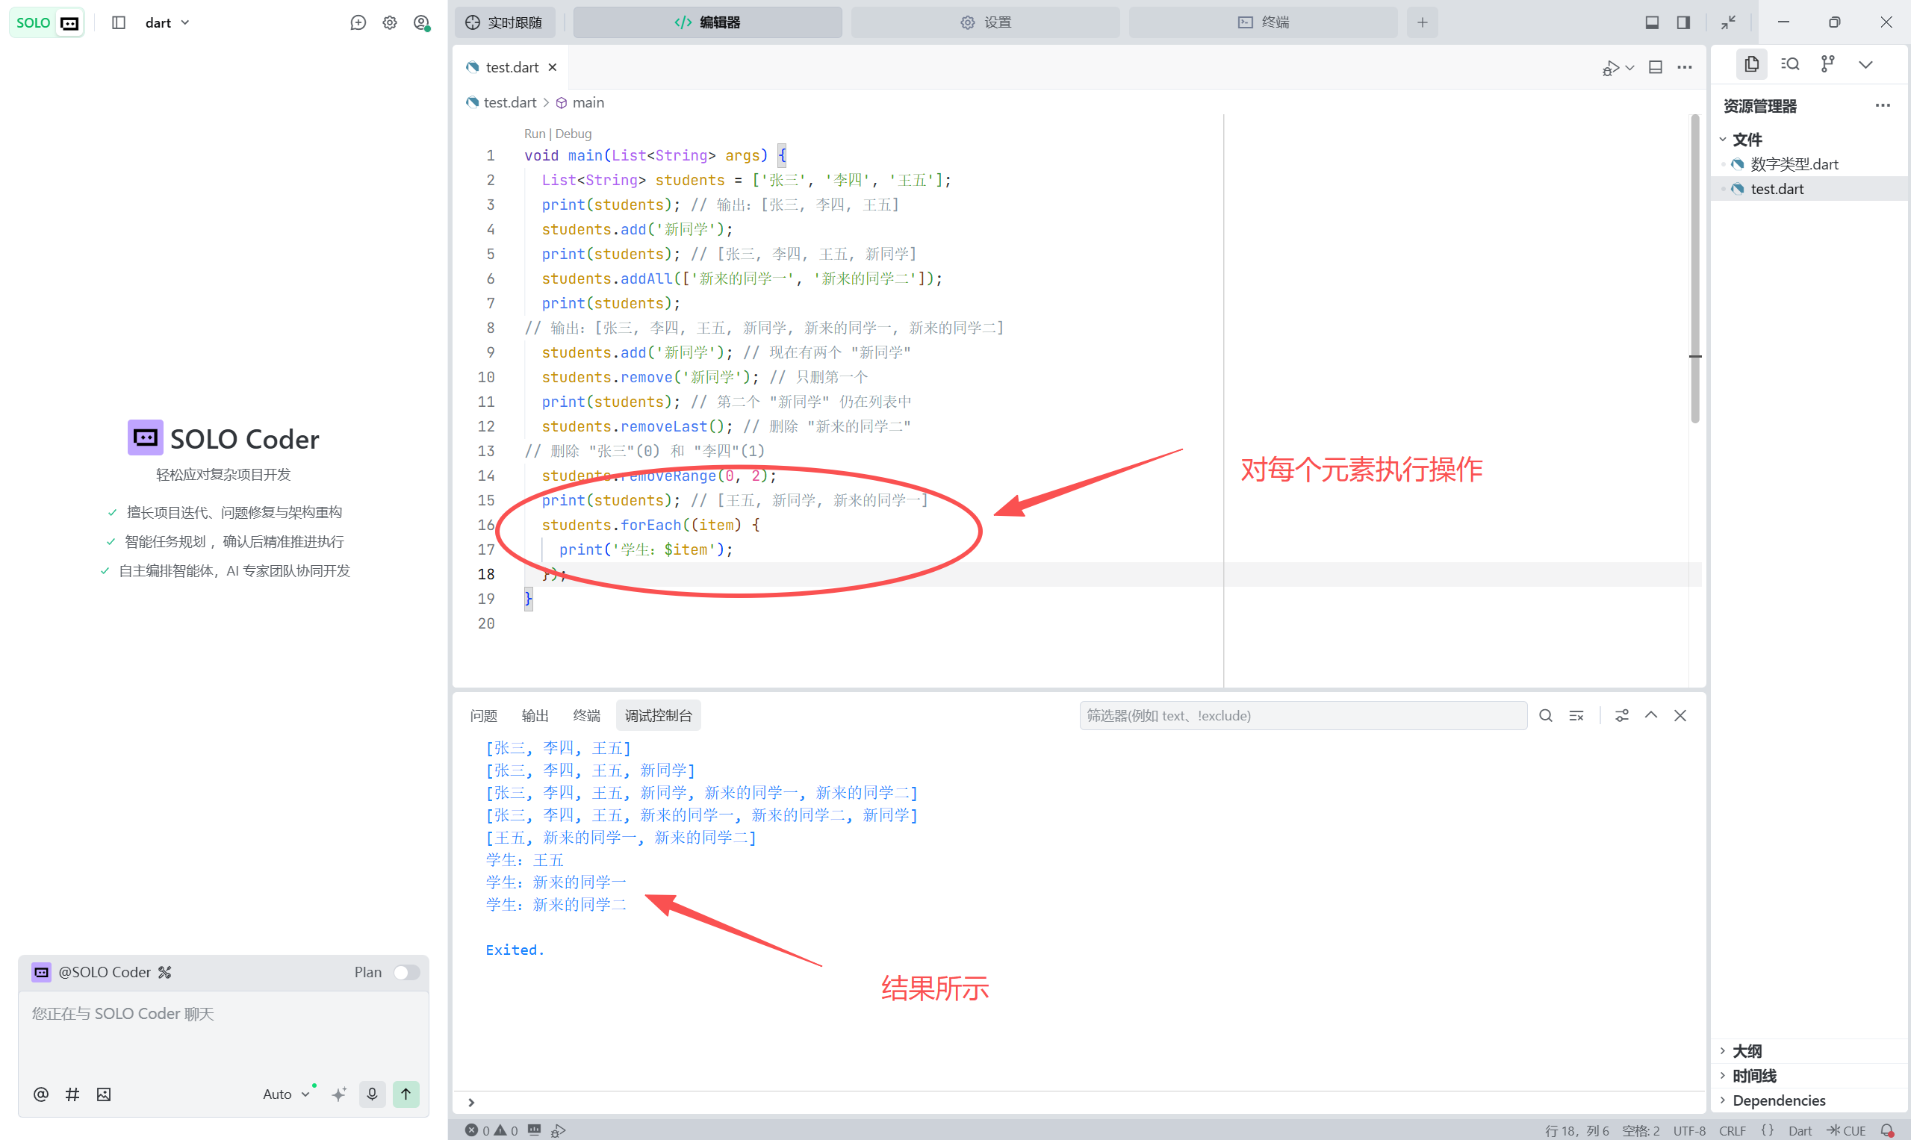Click the Debug code lens link
1911x1140 pixels.
pos(574,134)
